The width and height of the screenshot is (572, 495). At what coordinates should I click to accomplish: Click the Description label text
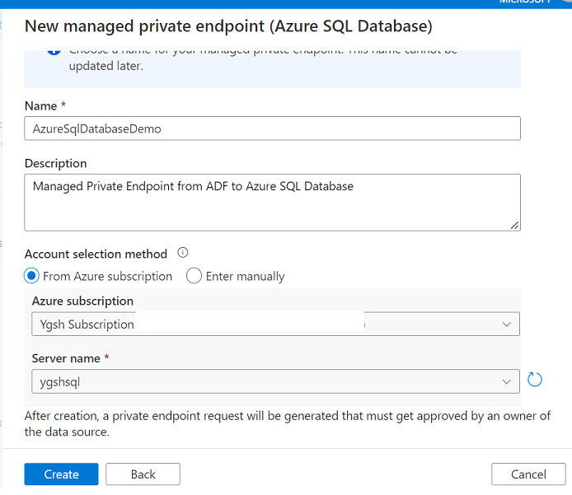pos(55,163)
